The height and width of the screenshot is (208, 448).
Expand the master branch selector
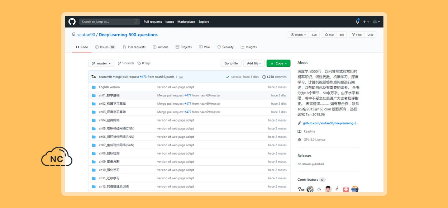point(101,63)
